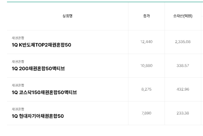The height and width of the screenshot is (136, 203).
Task: Click the 순자산(억원) column header
Action: [183, 16]
